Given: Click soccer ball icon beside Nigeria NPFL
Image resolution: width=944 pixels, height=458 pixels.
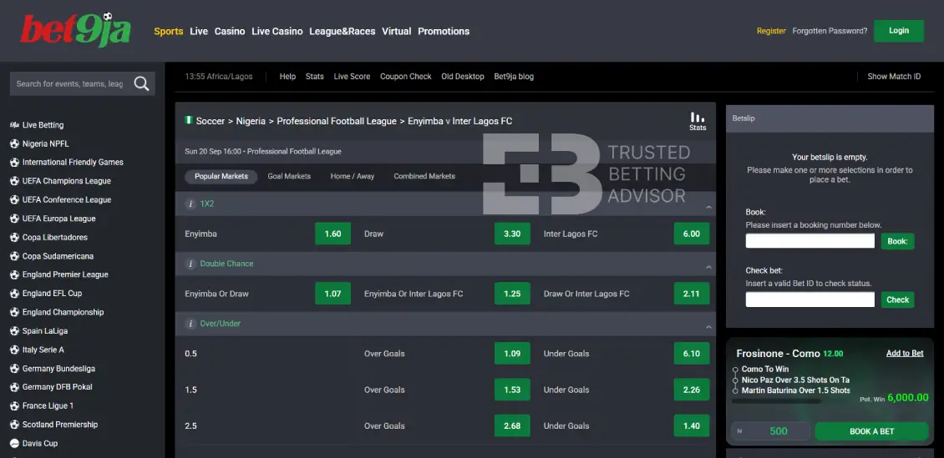Looking at the screenshot, I should click(x=14, y=143).
